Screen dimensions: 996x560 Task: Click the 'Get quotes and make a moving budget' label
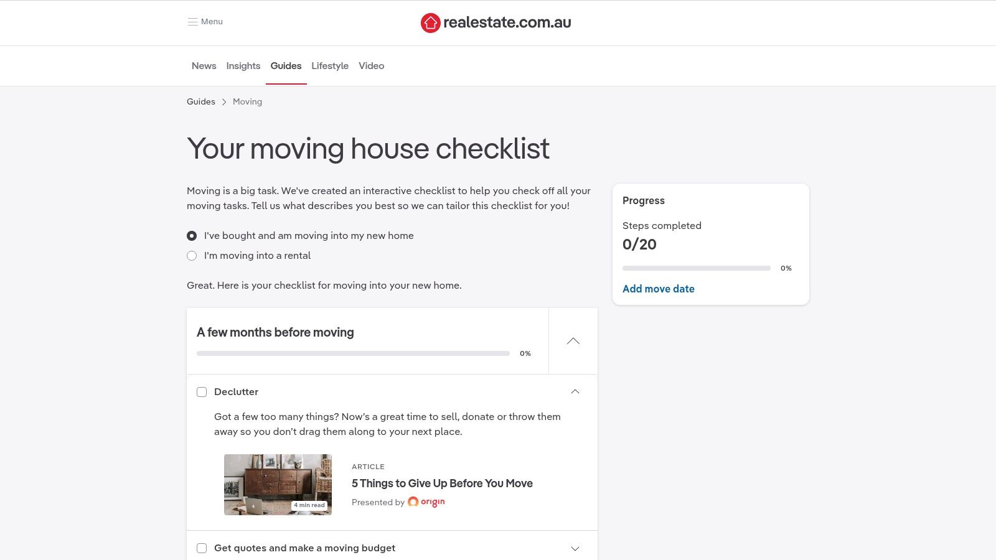[304, 548]
